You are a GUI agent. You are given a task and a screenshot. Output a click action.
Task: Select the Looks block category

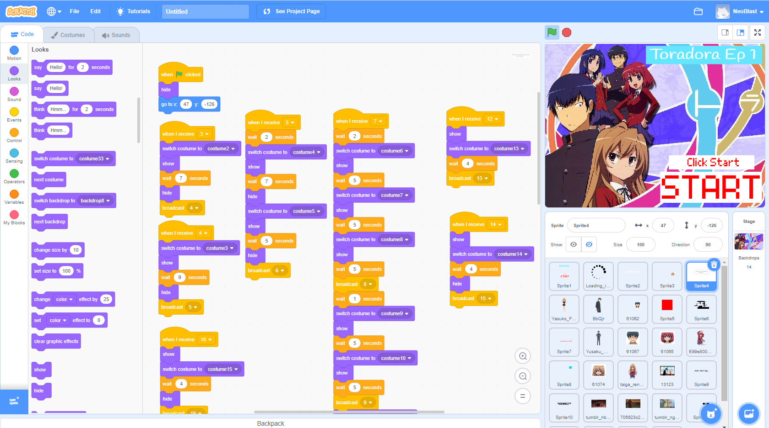point(14,74)
